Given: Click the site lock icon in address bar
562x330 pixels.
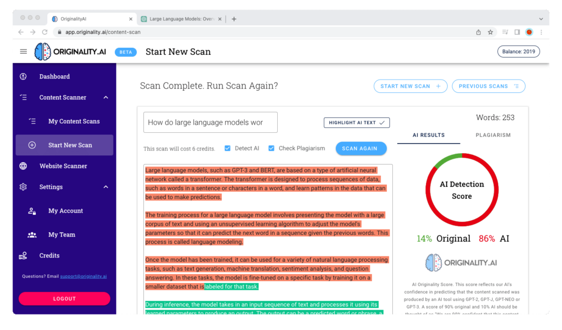Looking at the screenshot, I should (59, 32).
